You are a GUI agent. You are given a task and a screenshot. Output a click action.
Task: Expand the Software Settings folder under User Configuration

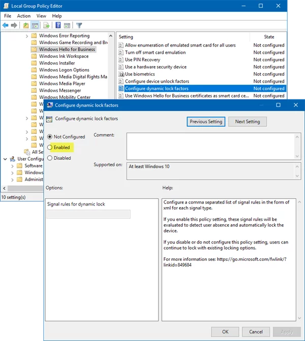pos(12,166)
